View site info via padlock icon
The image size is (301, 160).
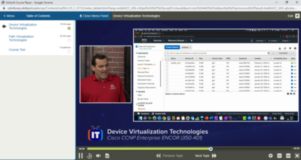pyautogui.click(x=4, y=8)
